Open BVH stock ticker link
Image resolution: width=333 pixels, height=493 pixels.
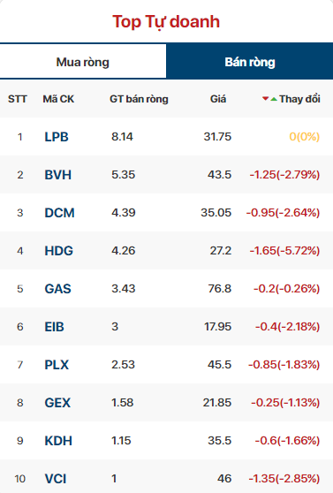pos(58,175)
